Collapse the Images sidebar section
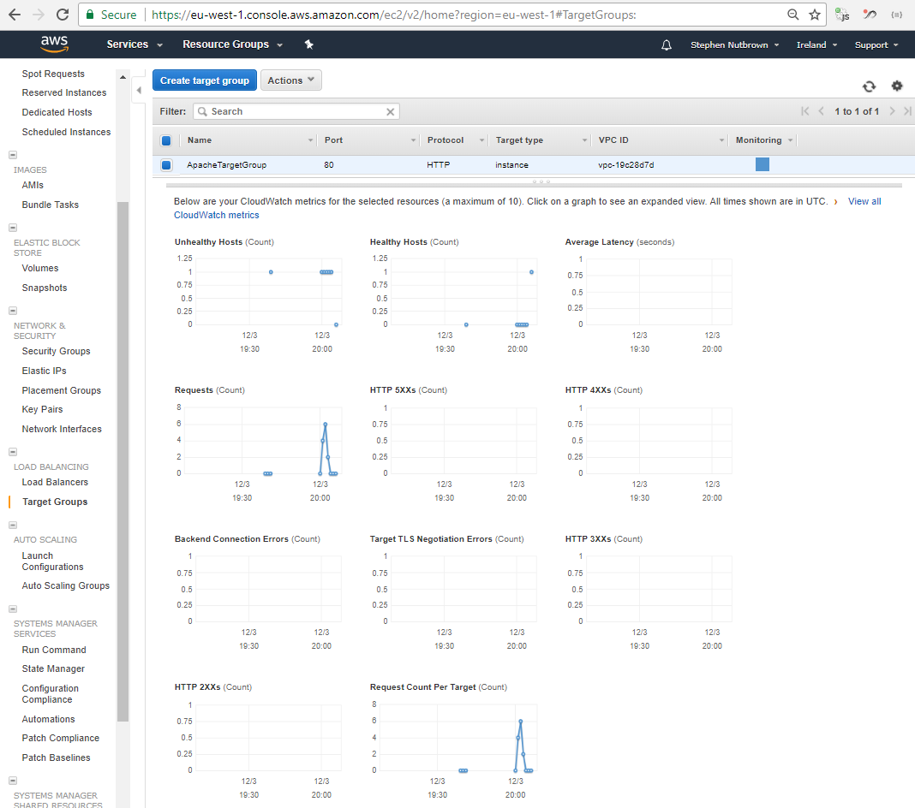This screenshot has width=915, height=808. point(13,155)
